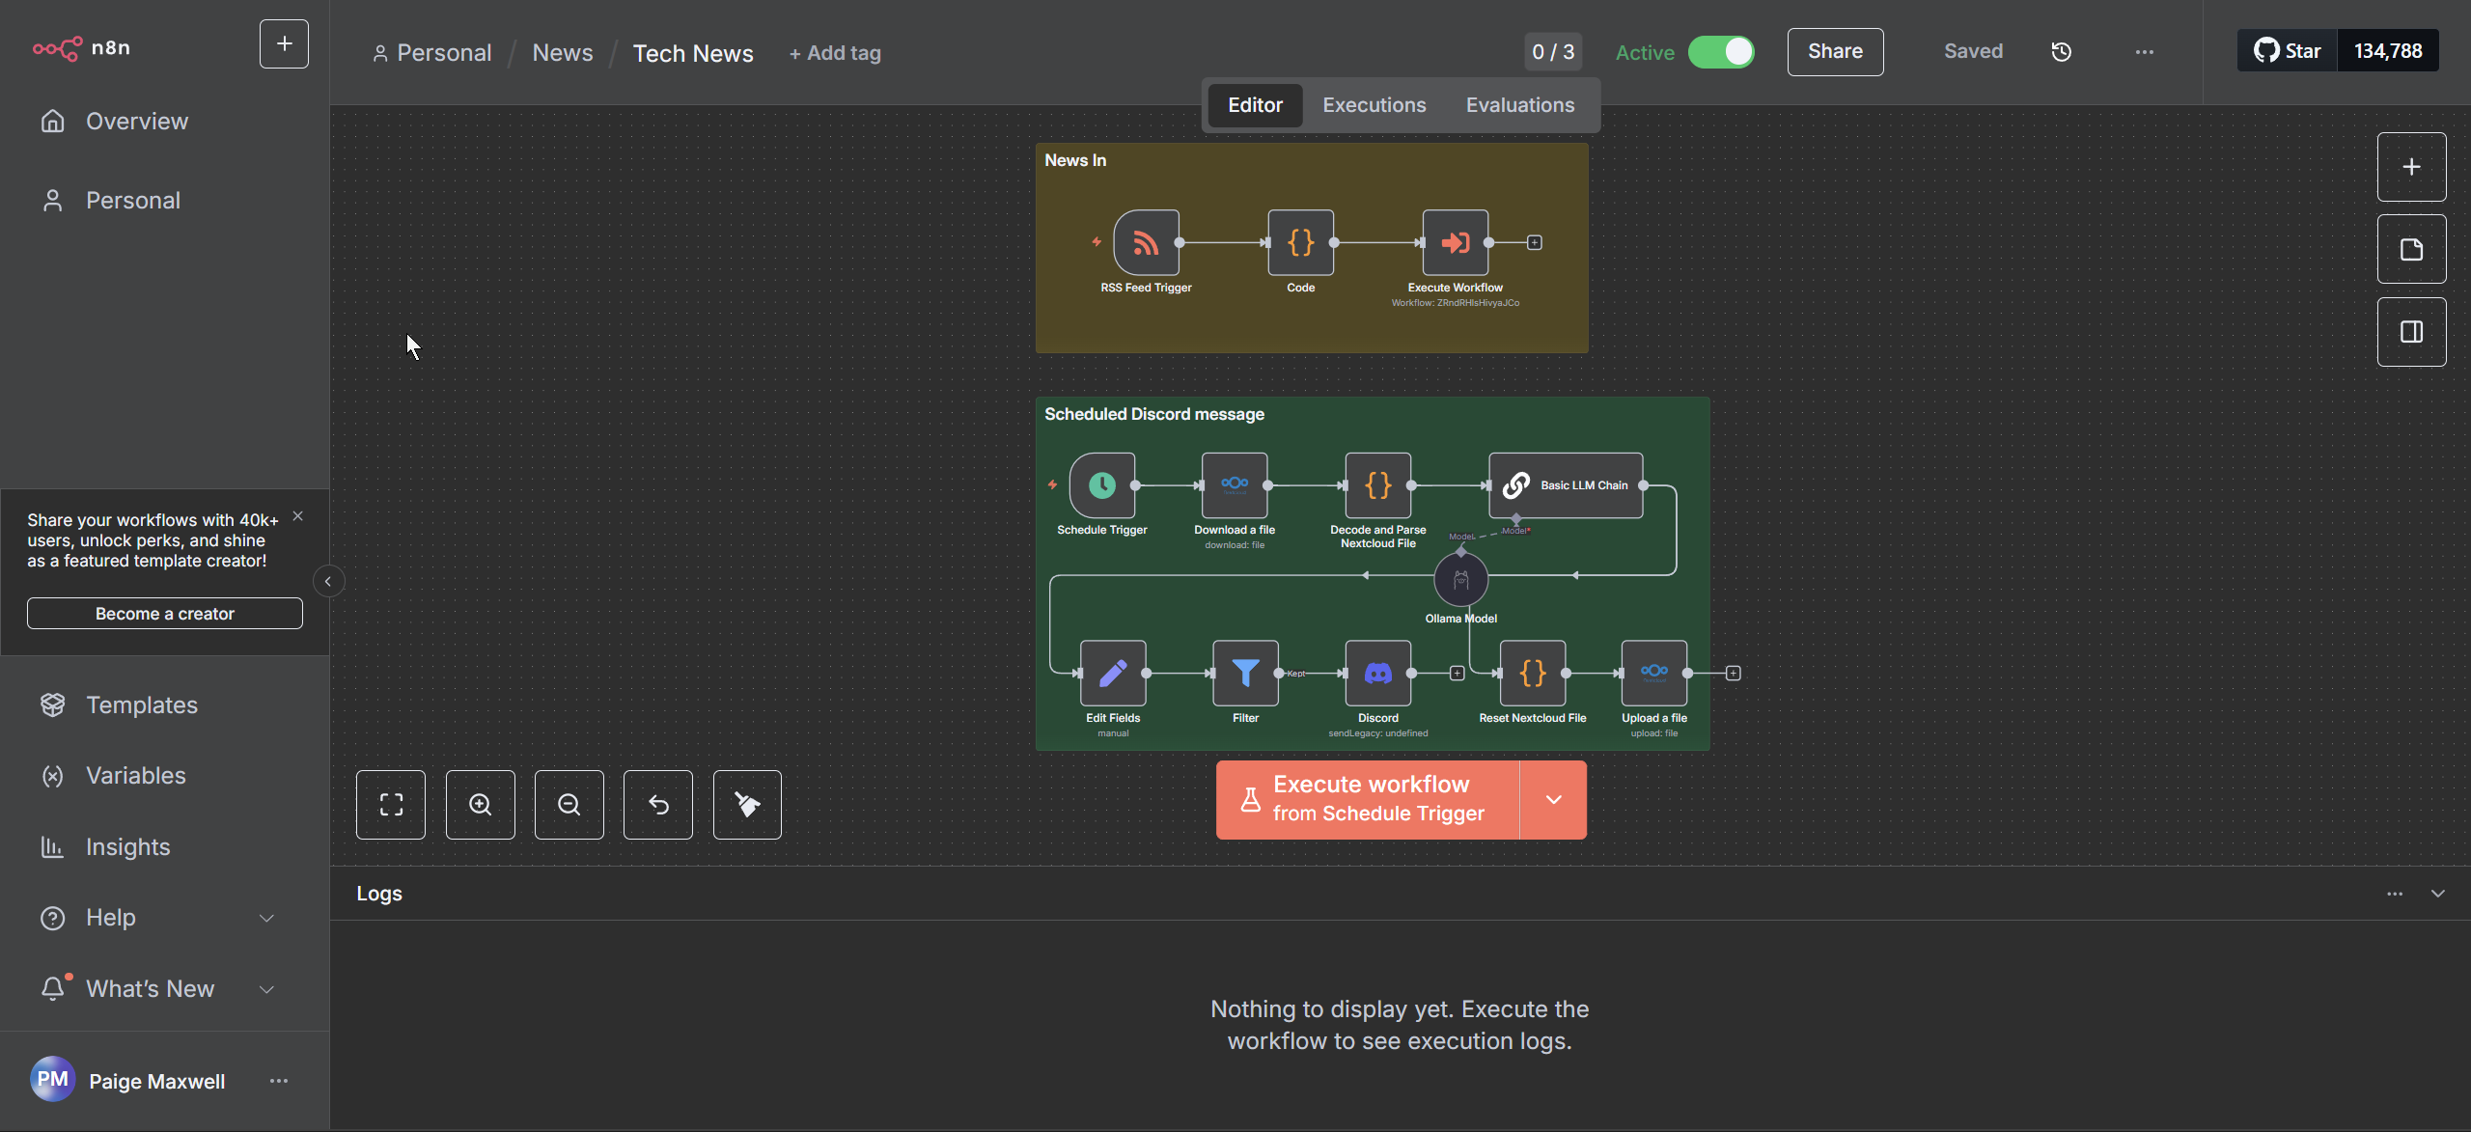Add a sticky note to canvas
The width and height of the screenshot is (2471, 1132).
click(x=2411, y=249)
